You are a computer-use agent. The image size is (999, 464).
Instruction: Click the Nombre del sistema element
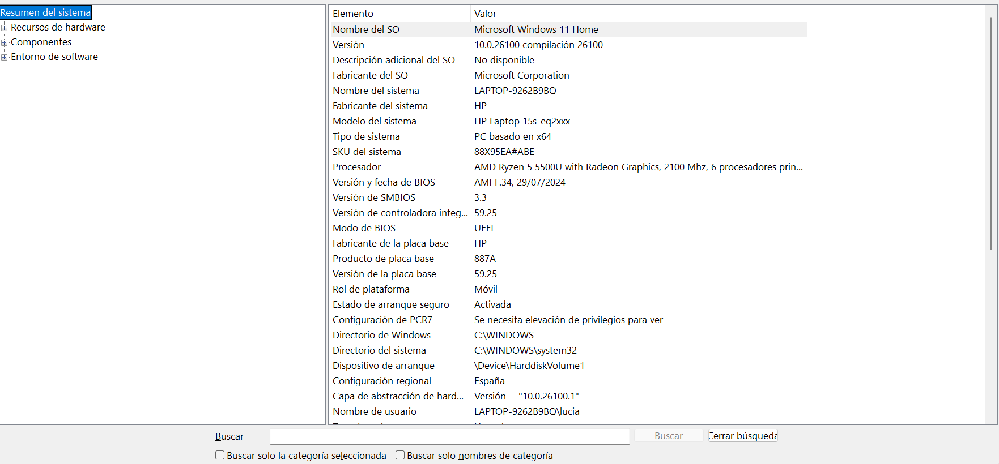[376, 91]
